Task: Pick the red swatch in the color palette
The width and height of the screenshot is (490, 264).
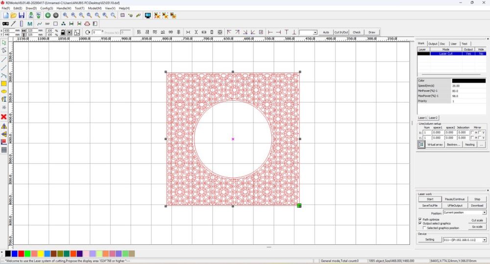Action: point(21,253)
